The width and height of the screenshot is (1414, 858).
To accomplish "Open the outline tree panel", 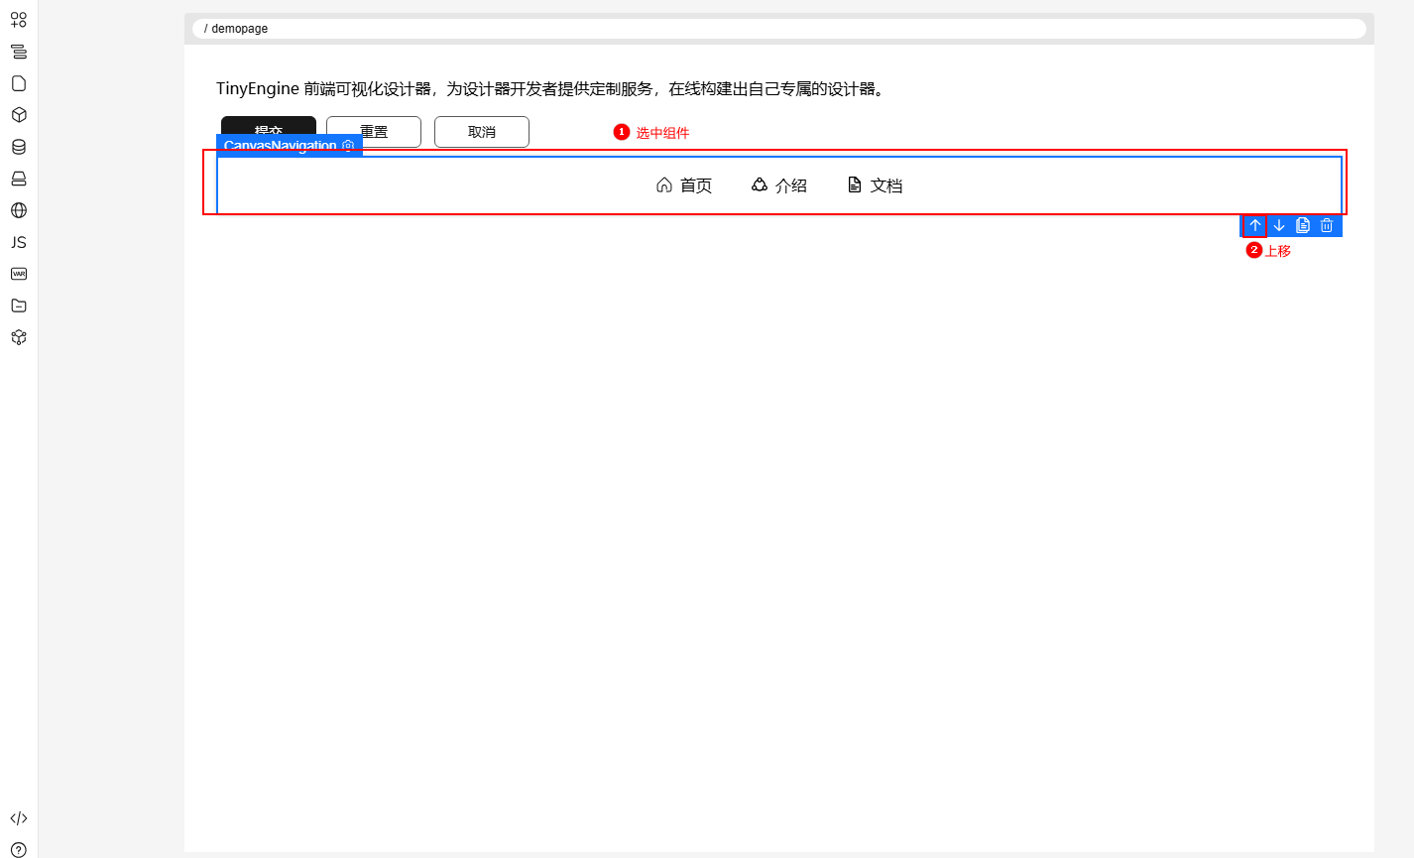I will 19,52.
